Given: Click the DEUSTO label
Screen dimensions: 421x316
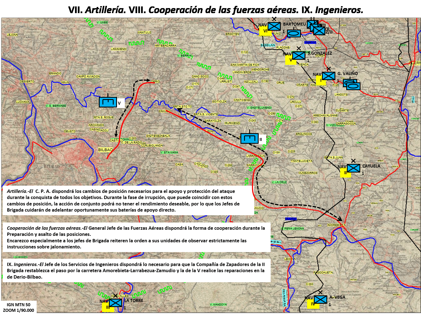Looking at the screenshot, I should click(x=70, y=131).
